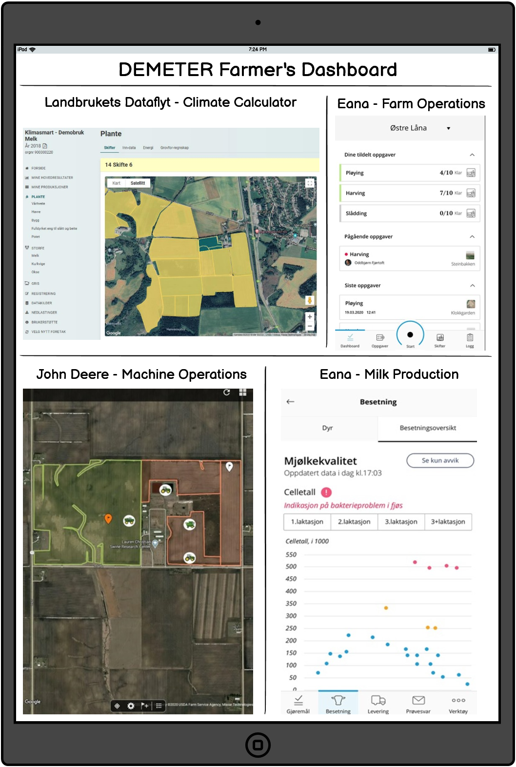Switch map to Kart view
Viewport: 516px width, 767px height.
coord(116,183)
